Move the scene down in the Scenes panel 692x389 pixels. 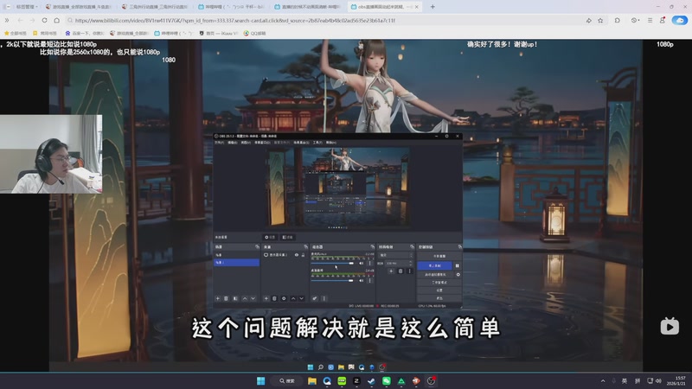(x=253, y=298)
